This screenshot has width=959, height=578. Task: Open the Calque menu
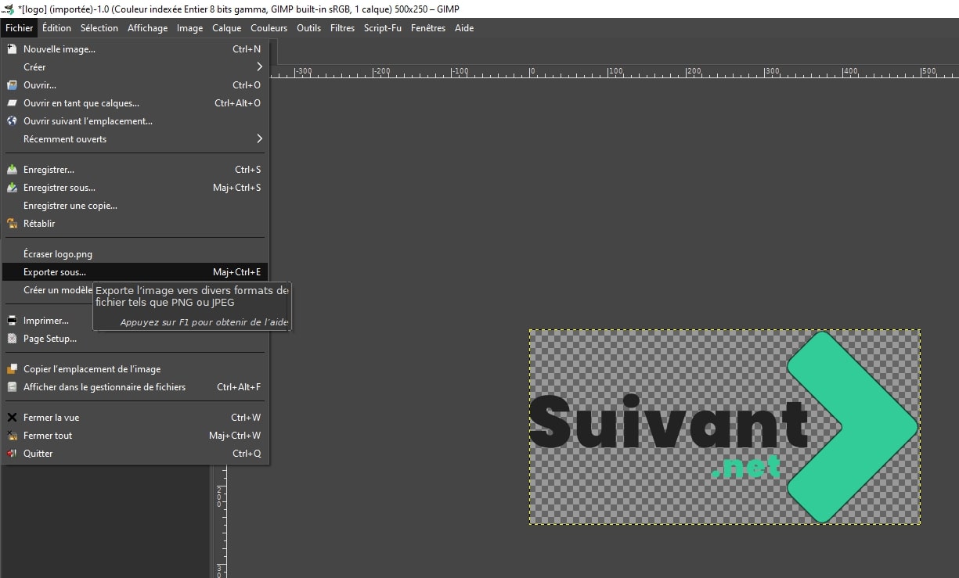226,28
